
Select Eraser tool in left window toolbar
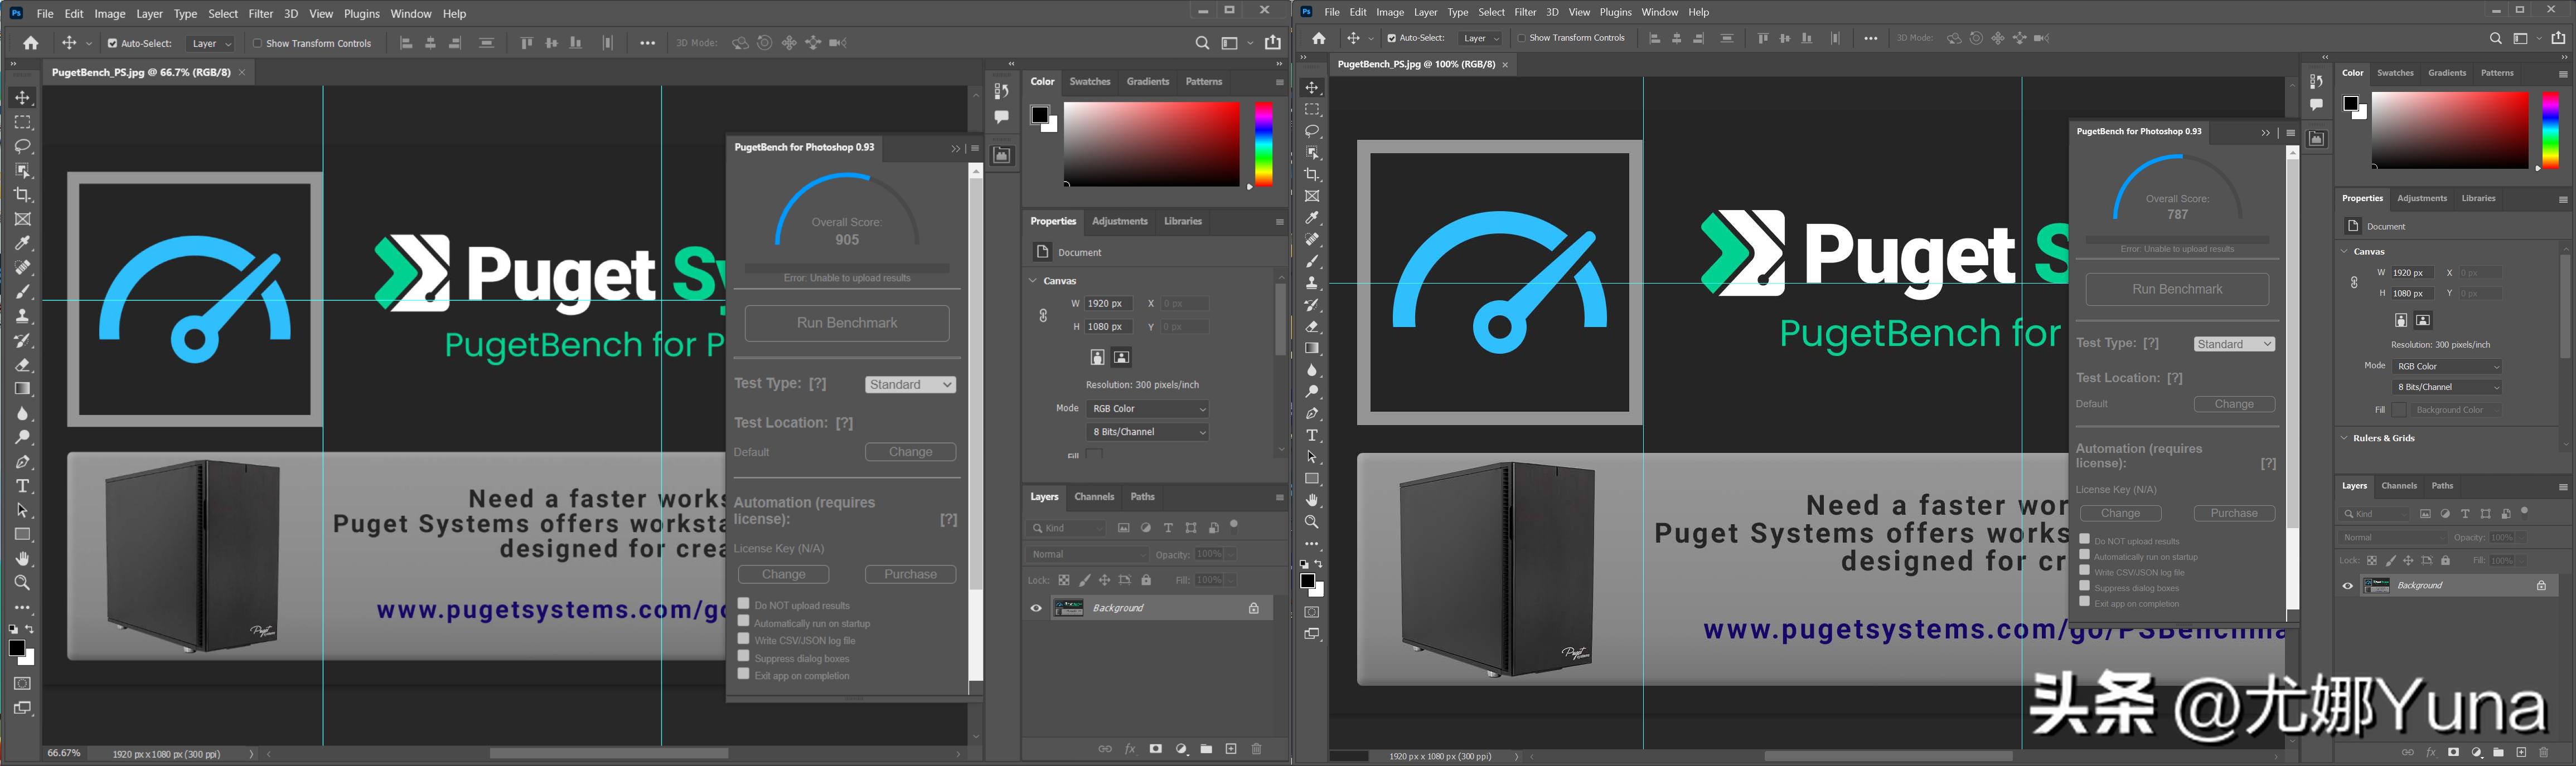(23, 364)
